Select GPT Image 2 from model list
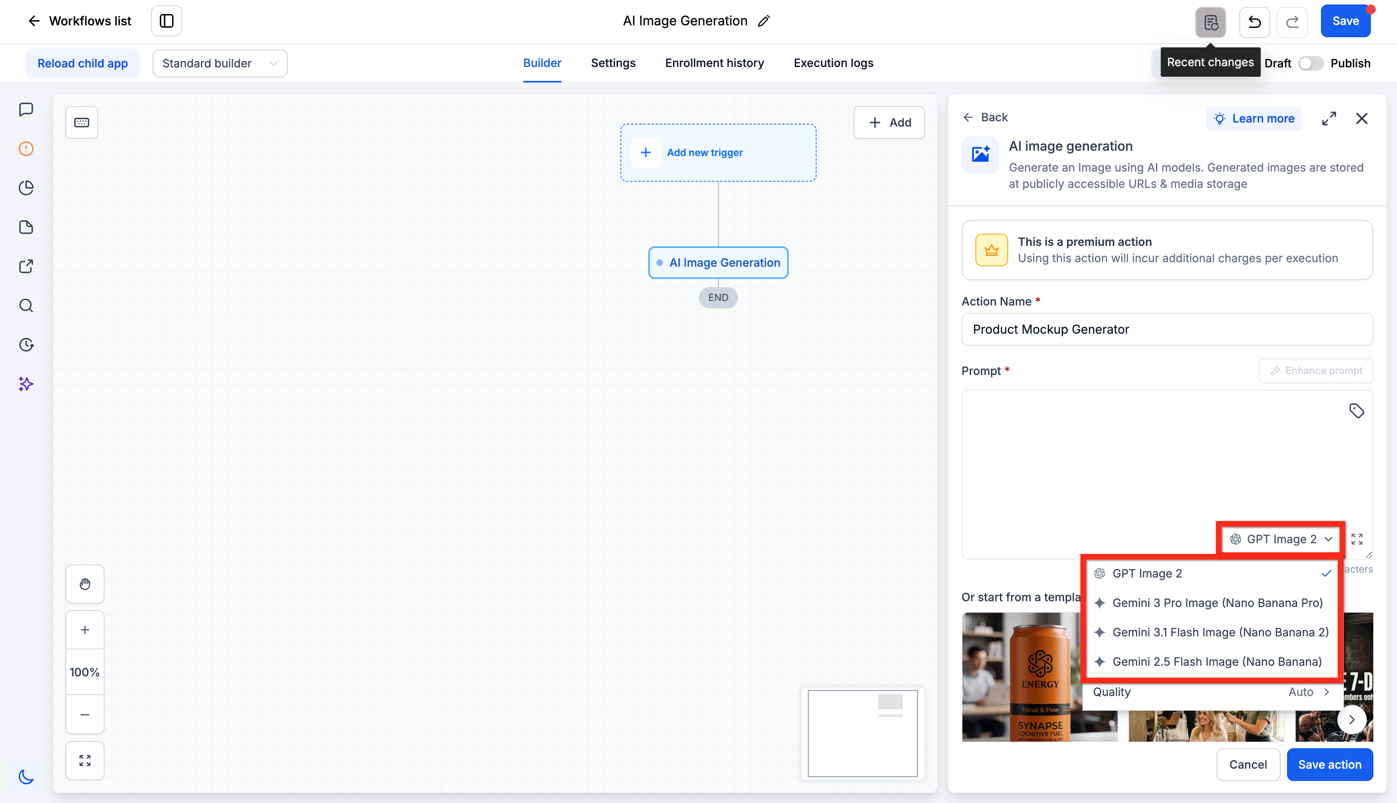Viewport: 1397px width, 803px height. pyautogui.click(x=1212, y=573)
